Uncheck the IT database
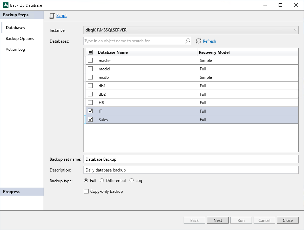This screenshot has height=230, width=304. click(x=90, y=111)
